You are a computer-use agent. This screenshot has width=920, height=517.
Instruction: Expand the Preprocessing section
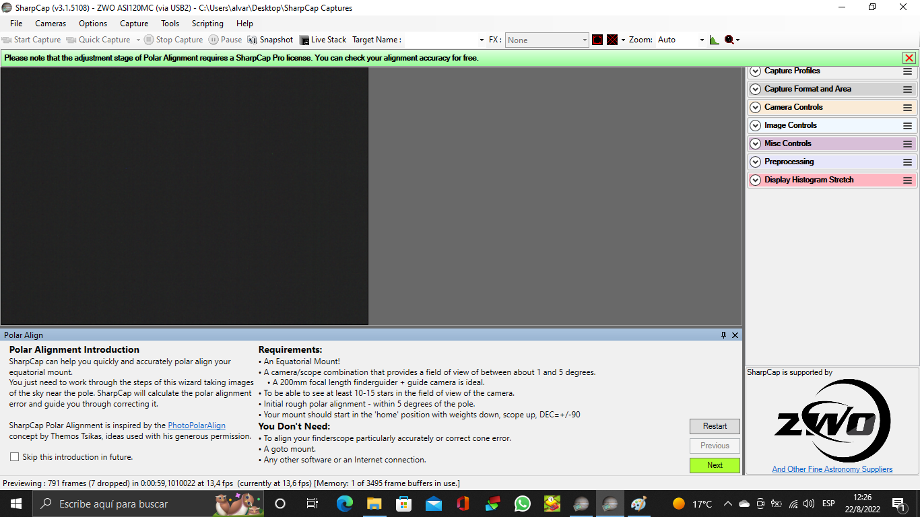[x=755, y=162]
